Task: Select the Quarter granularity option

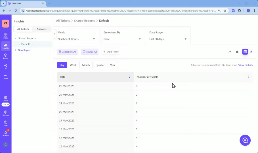Action: 100,65
